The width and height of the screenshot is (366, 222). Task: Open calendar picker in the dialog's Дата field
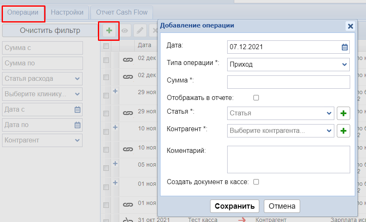click(344, 47)
